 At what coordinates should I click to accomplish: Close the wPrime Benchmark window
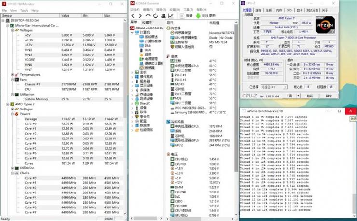pyautogui.click(x=351, y=111)
